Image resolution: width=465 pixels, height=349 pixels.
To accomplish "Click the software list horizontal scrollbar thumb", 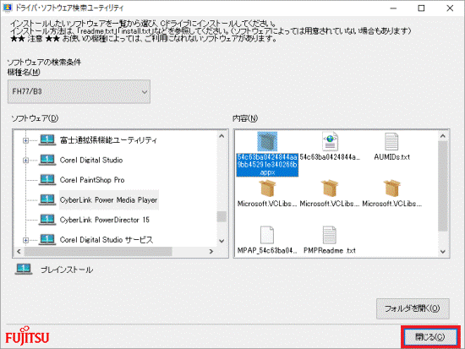I will [x=98, y=252].
